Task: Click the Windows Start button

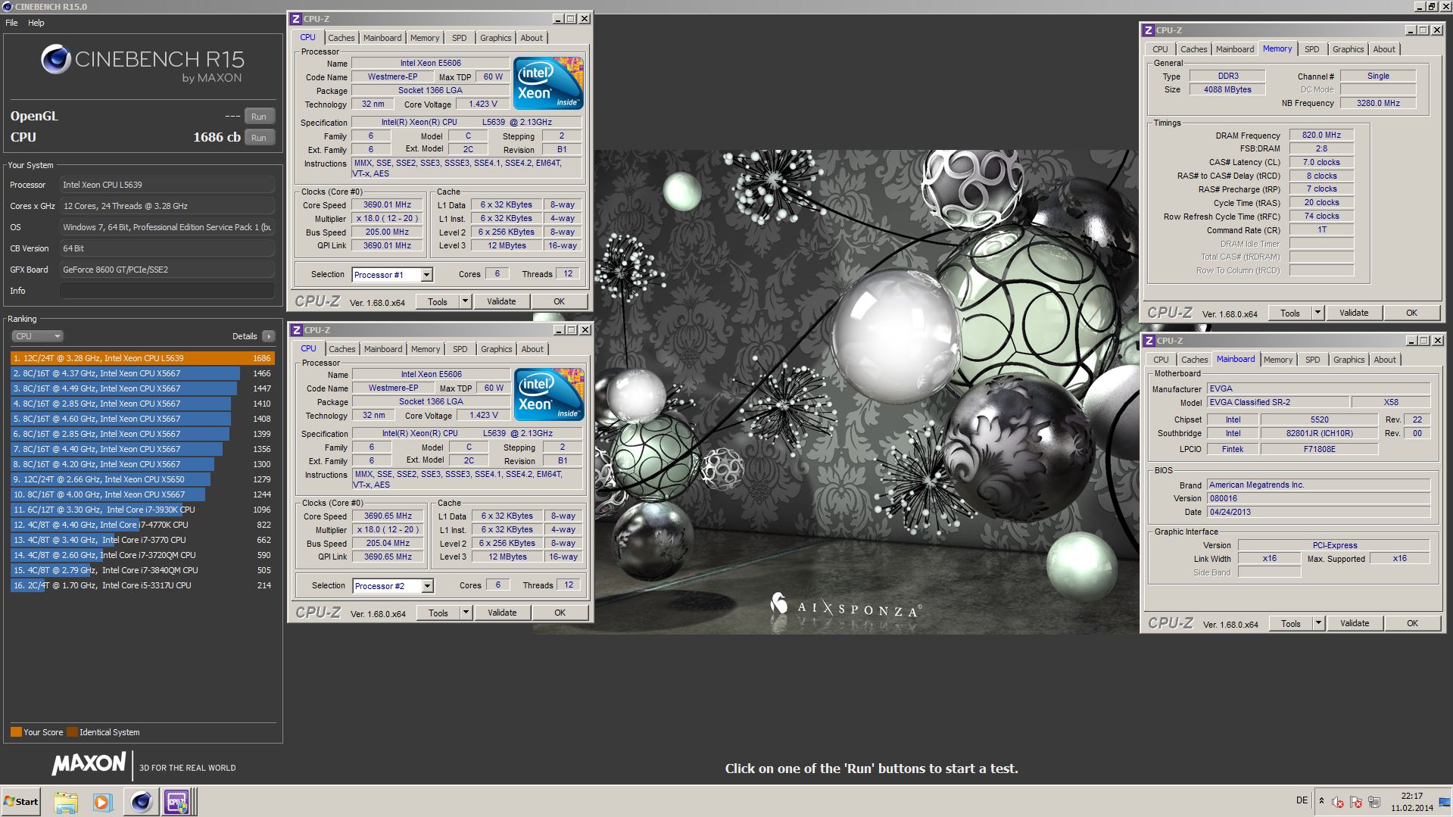Action: coord(21,801)
